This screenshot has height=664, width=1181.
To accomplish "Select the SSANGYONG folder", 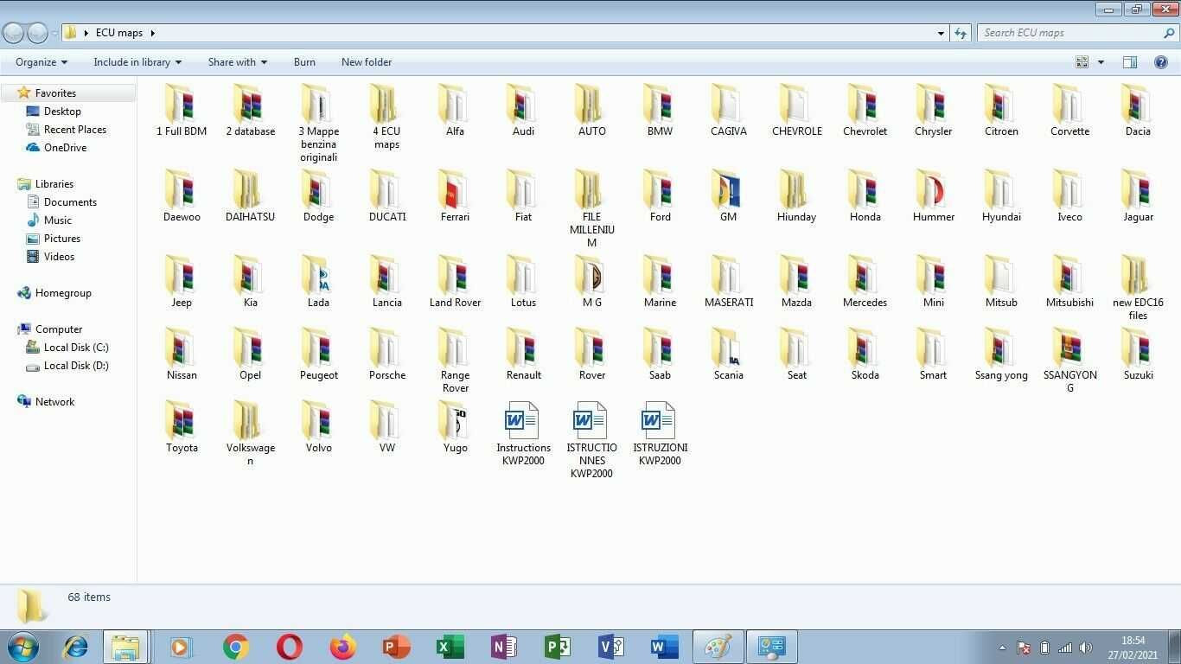I will click(x=1069, y=361).
